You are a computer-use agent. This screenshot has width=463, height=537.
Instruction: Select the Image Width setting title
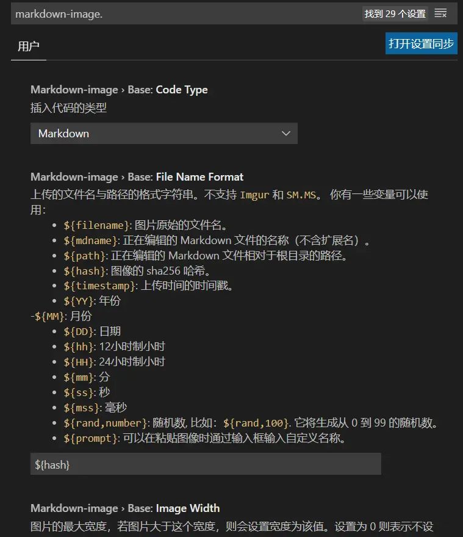[x=125, y=508]
